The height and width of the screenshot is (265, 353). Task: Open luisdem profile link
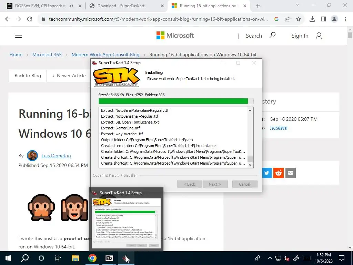pos(279,128)
